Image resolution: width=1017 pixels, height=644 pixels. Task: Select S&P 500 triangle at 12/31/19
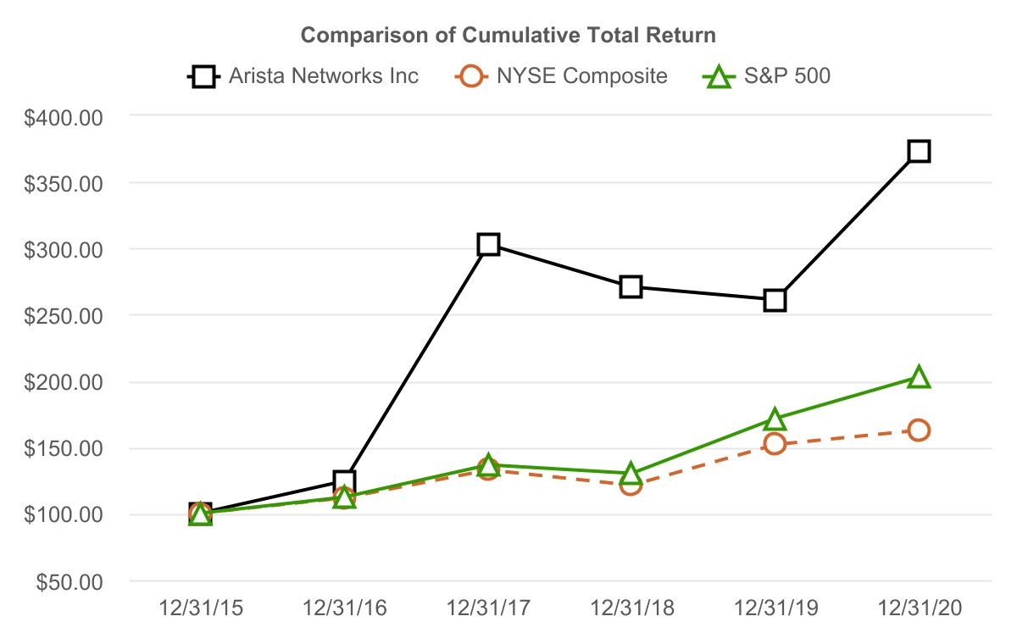click(x=775, y=419)
